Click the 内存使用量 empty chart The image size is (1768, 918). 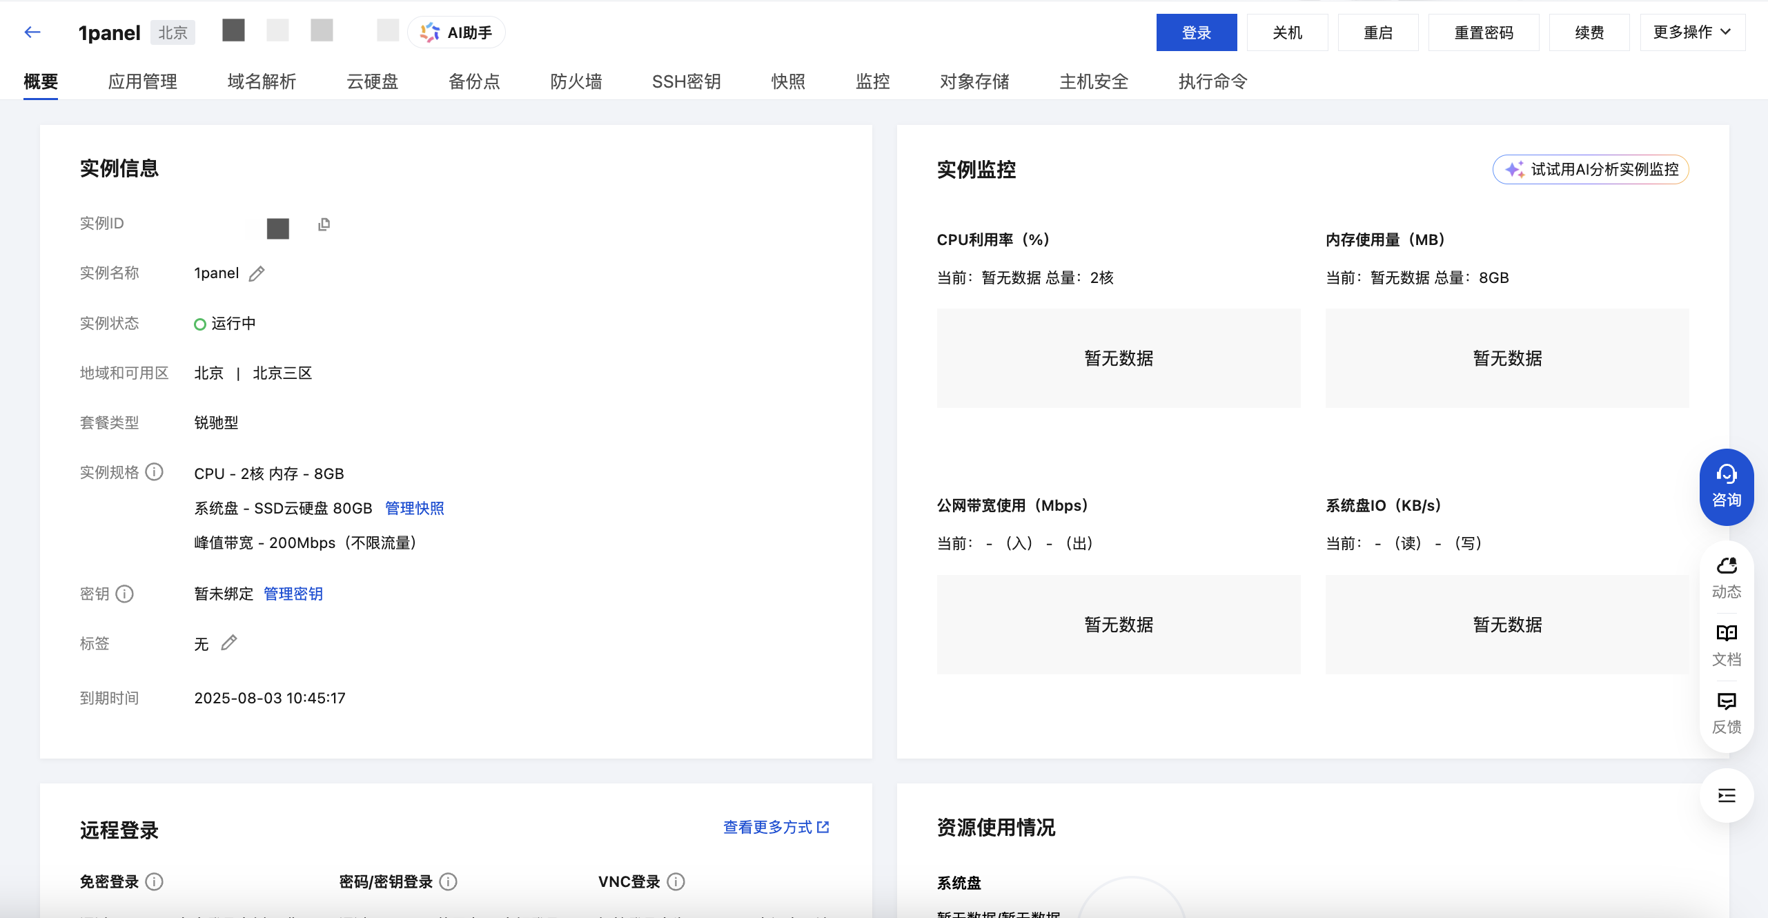(1507, 358)
